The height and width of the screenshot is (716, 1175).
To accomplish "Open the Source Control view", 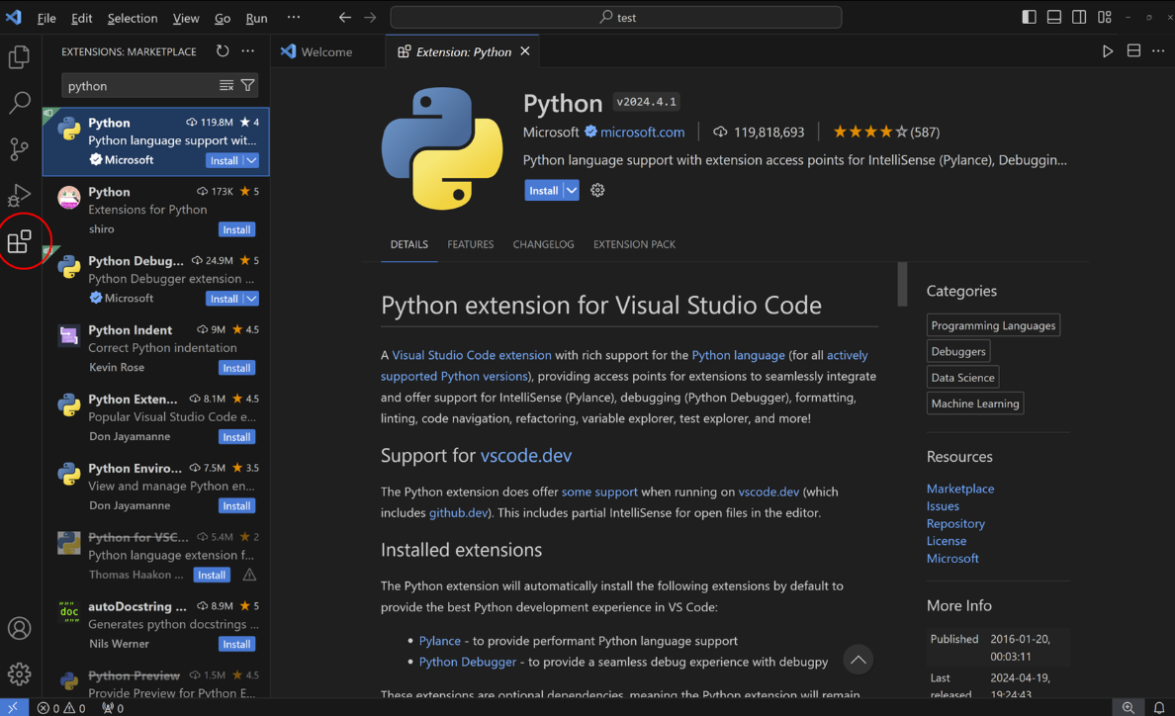I will point(20,149).
